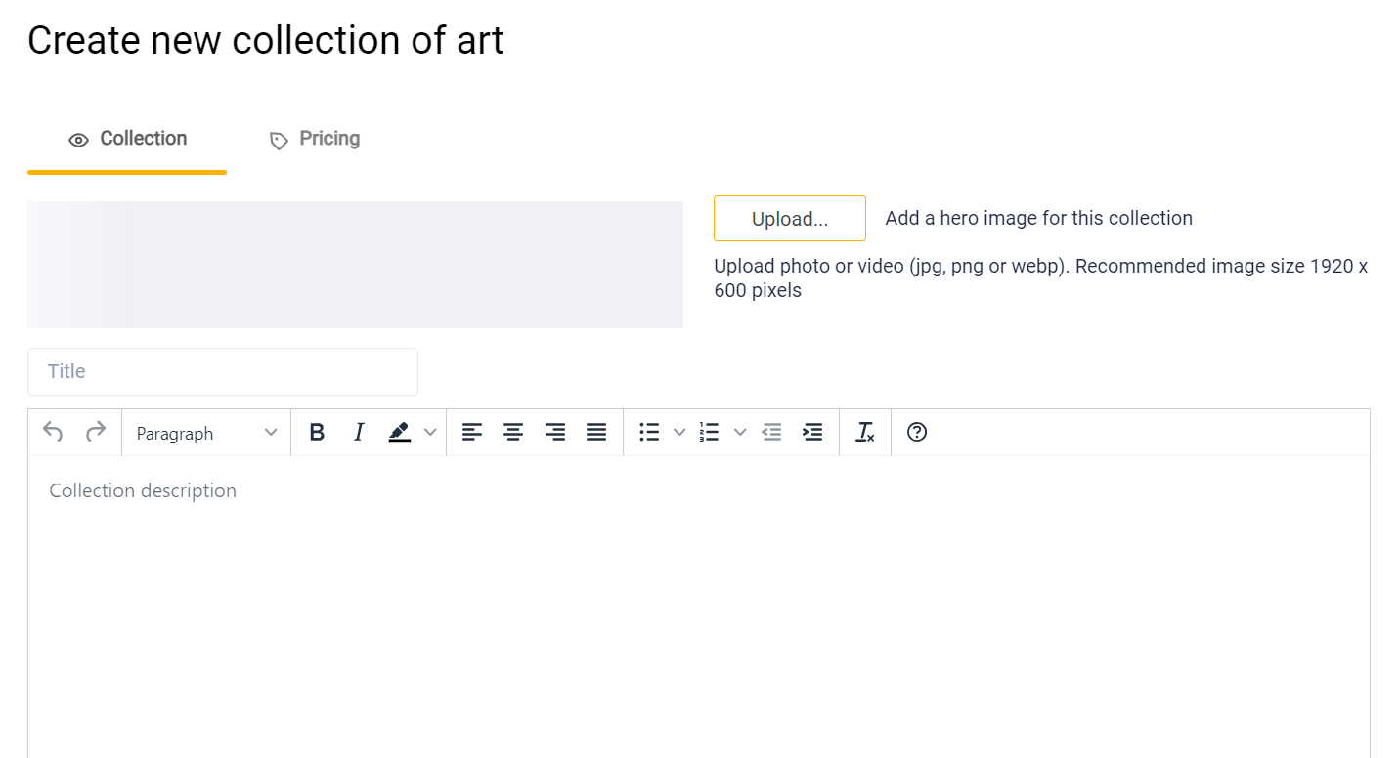Center align the text
The width and height of the screenshot is (1399, 758).
point(513,432)
